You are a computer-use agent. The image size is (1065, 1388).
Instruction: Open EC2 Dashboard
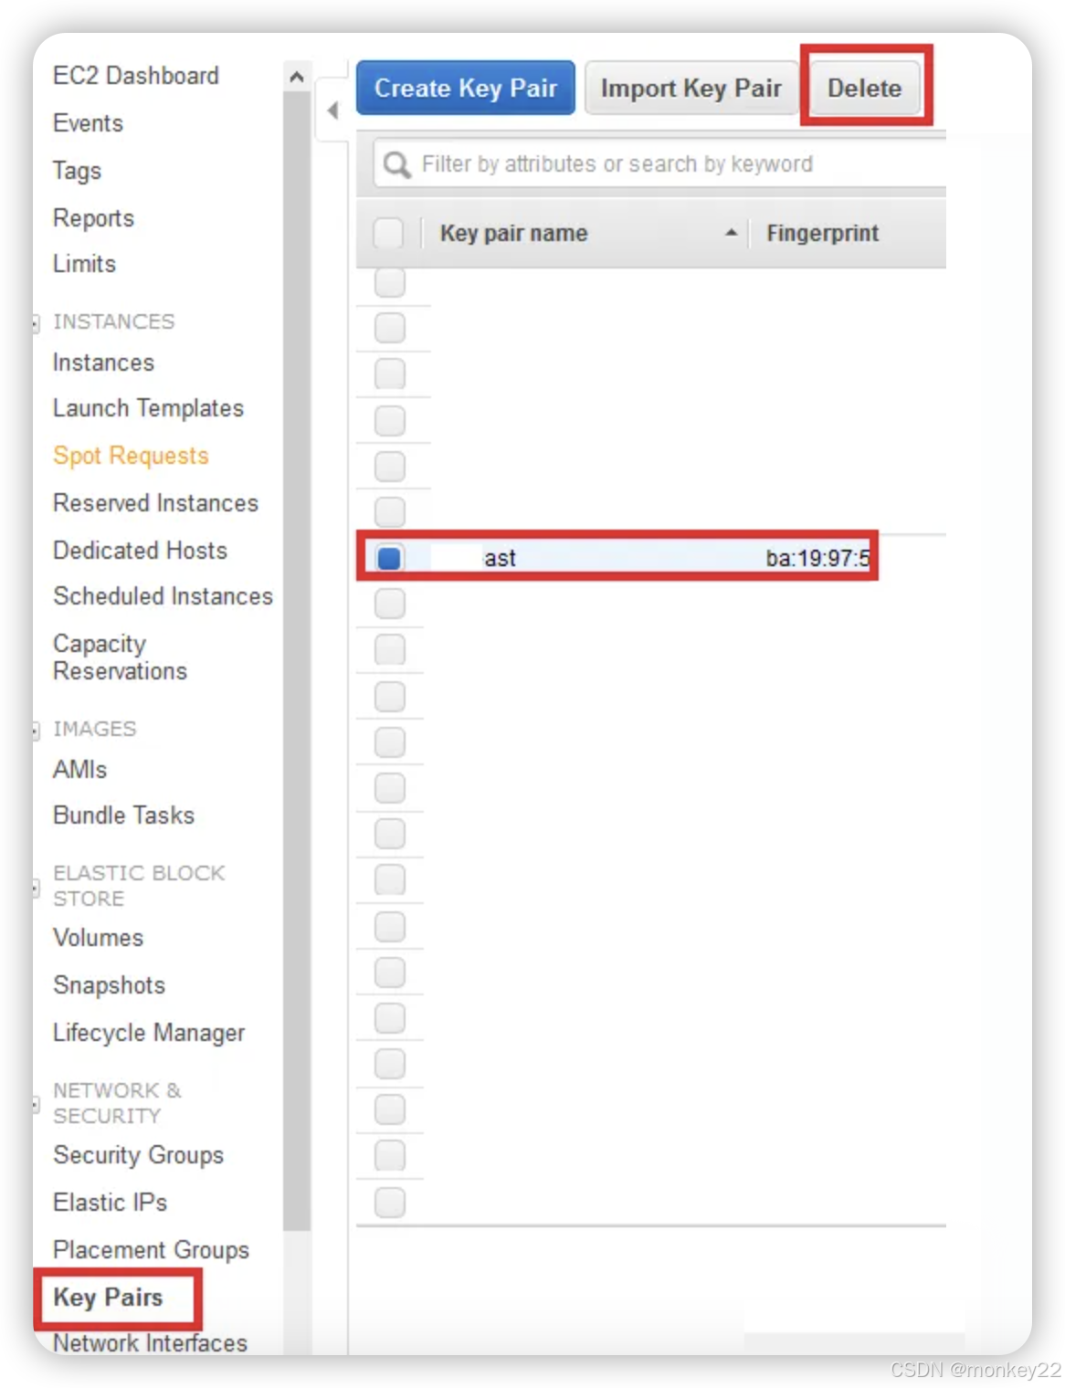tap(136, 76)
